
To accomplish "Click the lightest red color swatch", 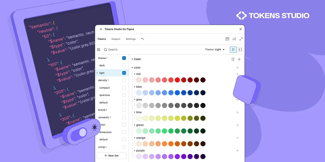I will pos(139,80).
